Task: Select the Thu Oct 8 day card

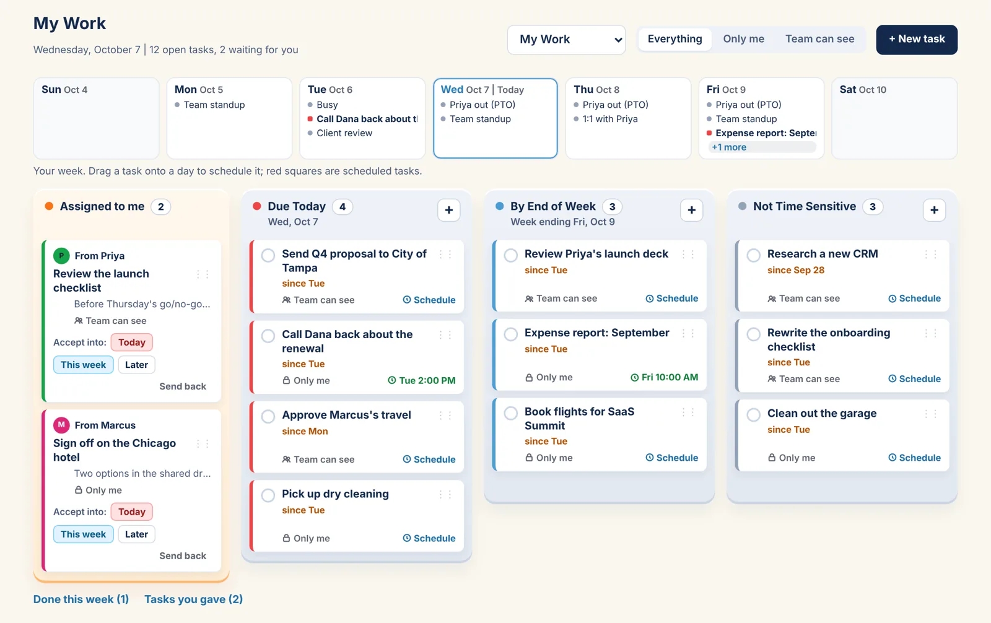Action: pyautogui.click(x=629, y=118)
